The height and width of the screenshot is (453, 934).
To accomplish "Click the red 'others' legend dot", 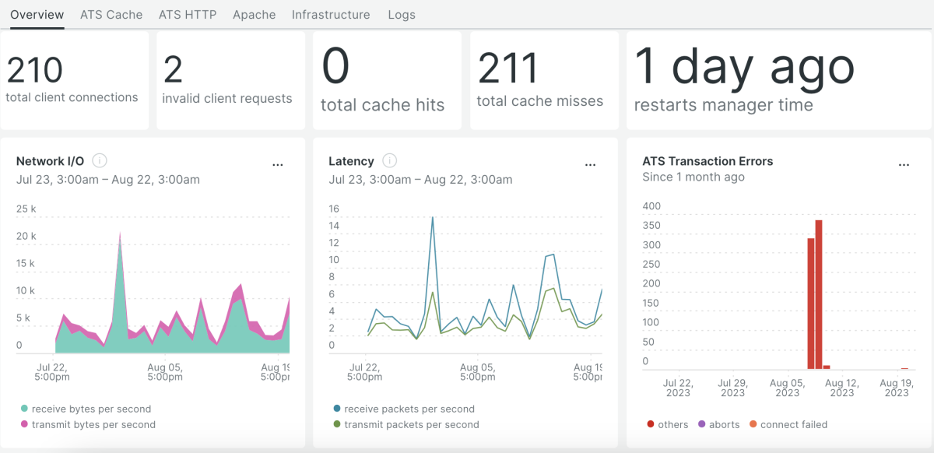I will coord(650,425).
